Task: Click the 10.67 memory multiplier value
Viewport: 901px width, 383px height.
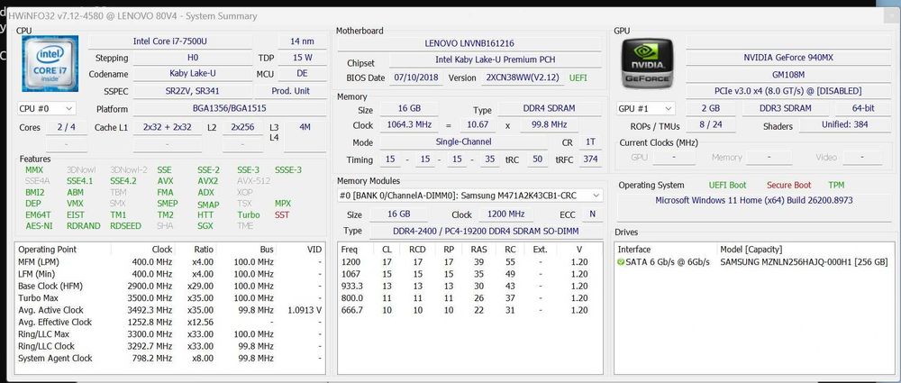Action: (x=478, y=124)
